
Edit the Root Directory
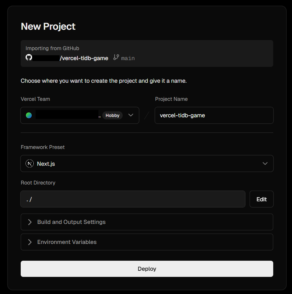[x=261, y=199]
